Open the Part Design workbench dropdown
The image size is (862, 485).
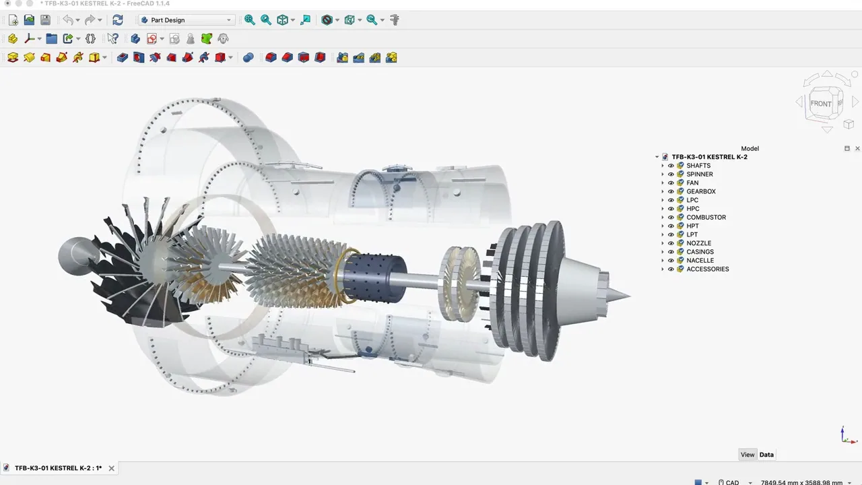pos(187,20)
